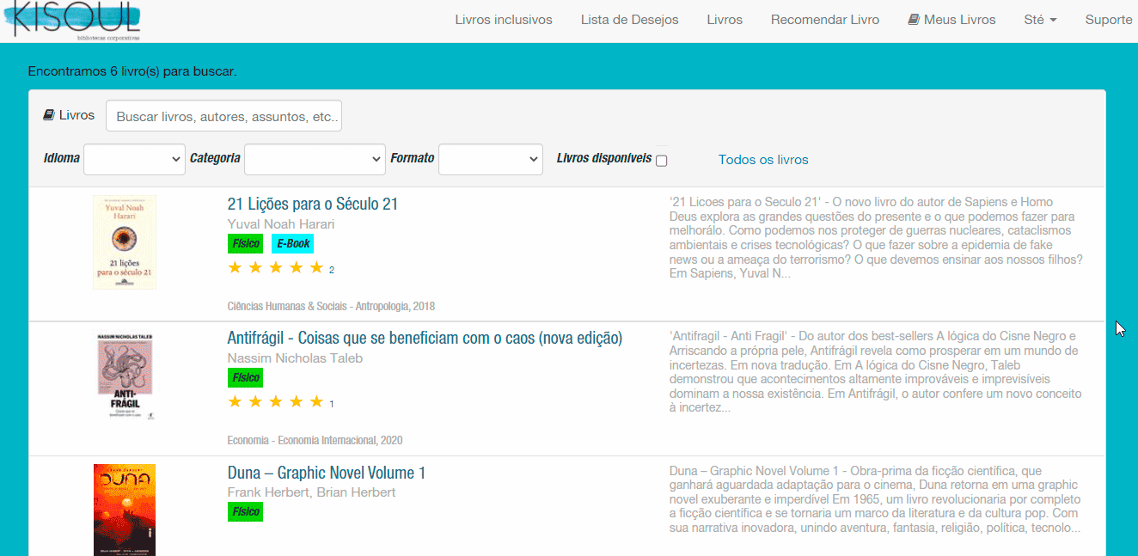Open Lista de Desejos
The height and width of the screenshot is (556, 1138).
click(629, 20)
